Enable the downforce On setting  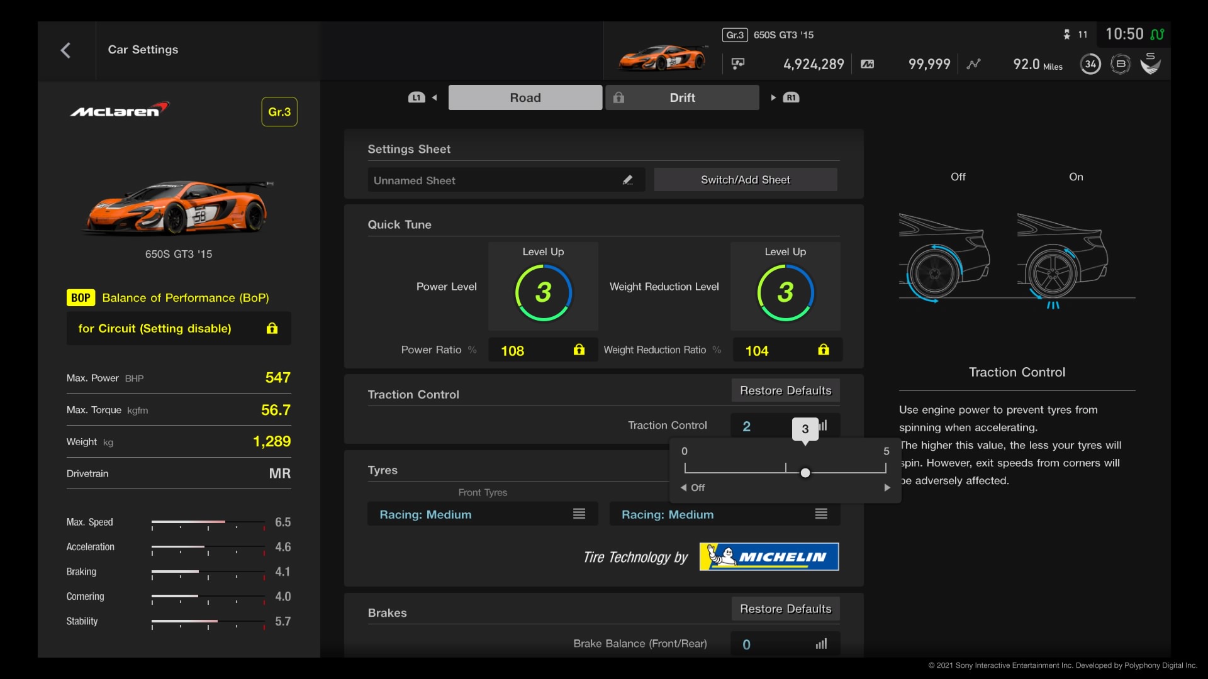[x=1076, y=177]
